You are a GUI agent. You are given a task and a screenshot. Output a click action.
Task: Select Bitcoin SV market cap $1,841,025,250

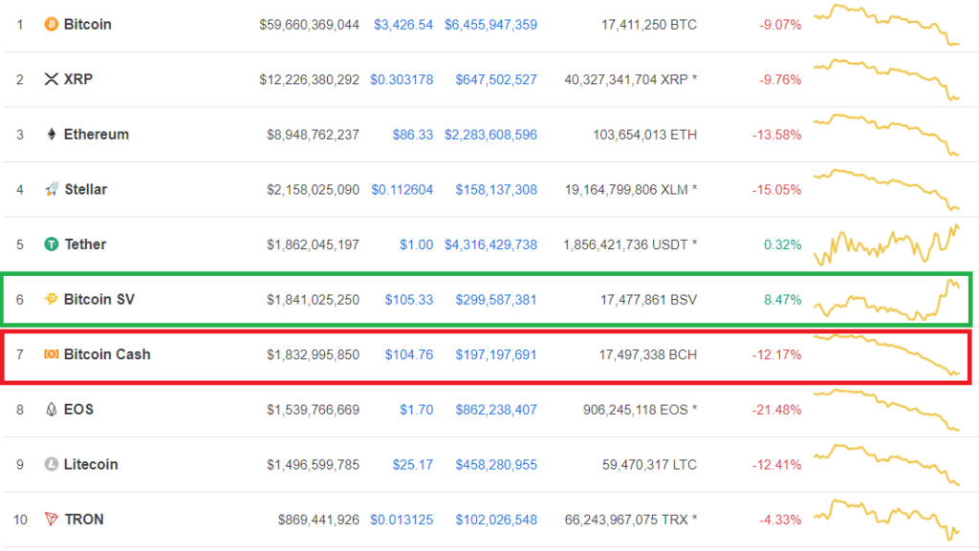(x=313, y=300)
